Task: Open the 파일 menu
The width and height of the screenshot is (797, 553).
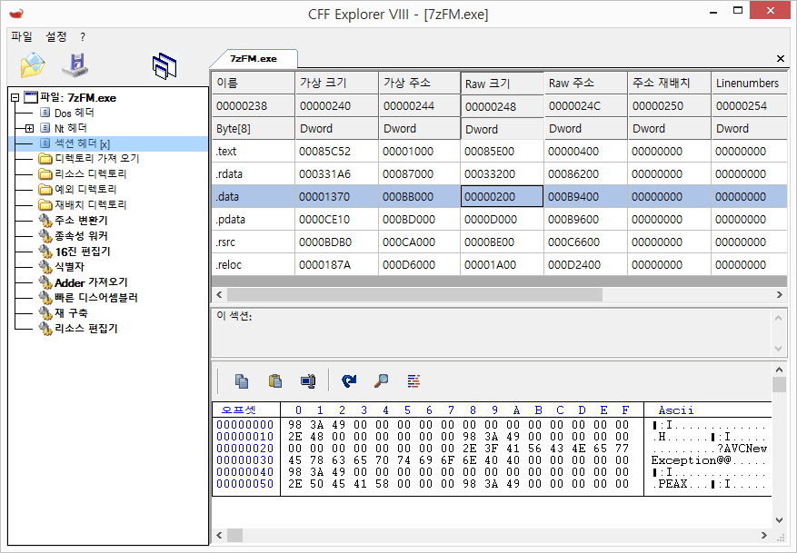Action: (x=22, y=36)
